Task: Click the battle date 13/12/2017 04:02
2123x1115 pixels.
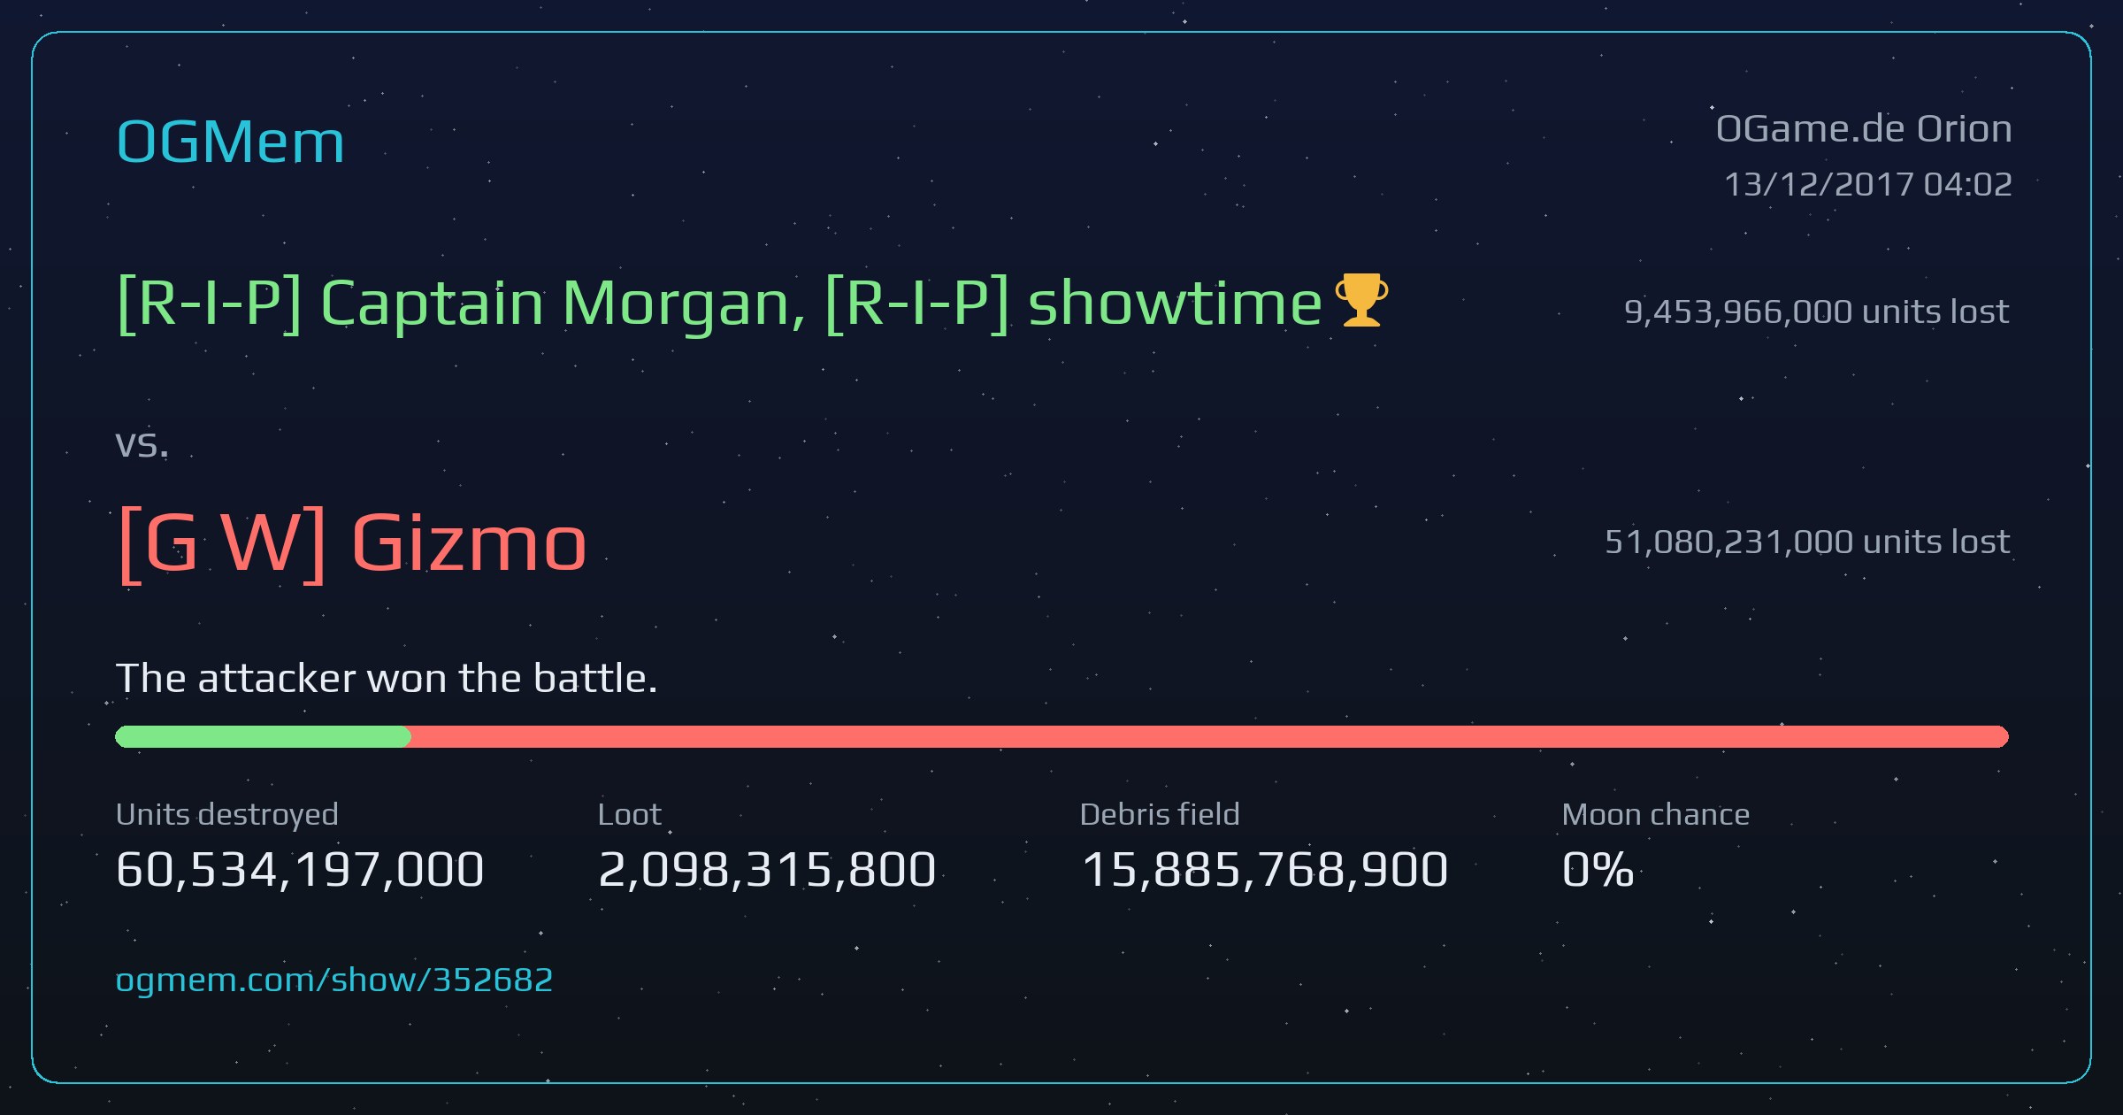Action: coord(1868,184)
